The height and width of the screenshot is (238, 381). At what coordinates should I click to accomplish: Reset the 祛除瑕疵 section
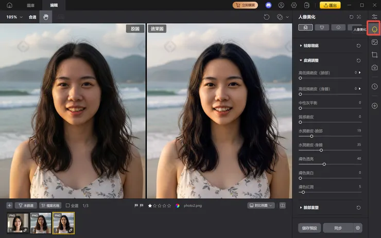click(358, 46)
